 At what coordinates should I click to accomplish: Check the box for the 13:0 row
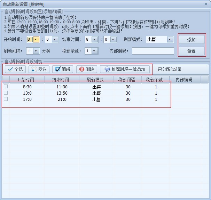(6, 93)
